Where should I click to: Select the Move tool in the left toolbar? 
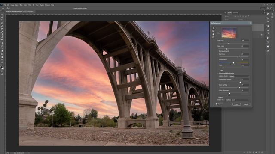2,18
